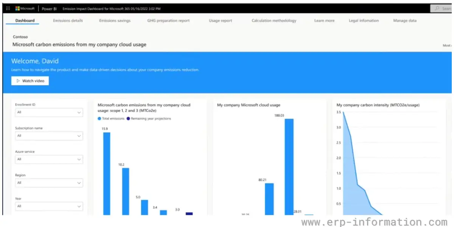Open the app launcher waffle icon
454x227 pixels.
(x=8, y=9)
